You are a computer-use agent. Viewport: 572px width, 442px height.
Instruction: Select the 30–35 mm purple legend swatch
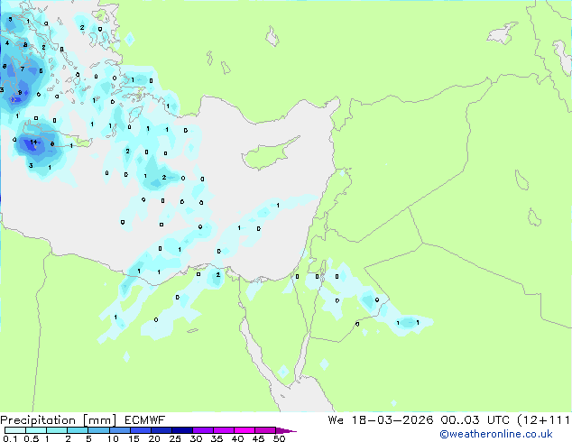click(202, 430)
